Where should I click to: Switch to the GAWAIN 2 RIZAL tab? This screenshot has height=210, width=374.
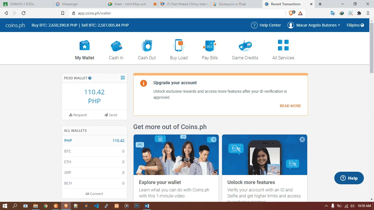pos(27,4)
